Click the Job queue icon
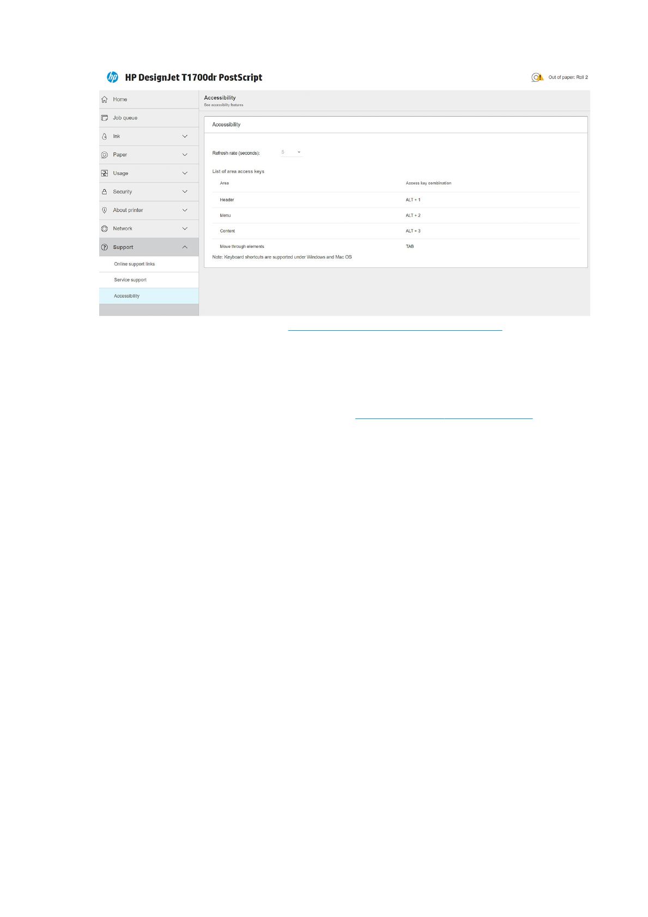Screen dimensions: 648x917 coord(105,118)
